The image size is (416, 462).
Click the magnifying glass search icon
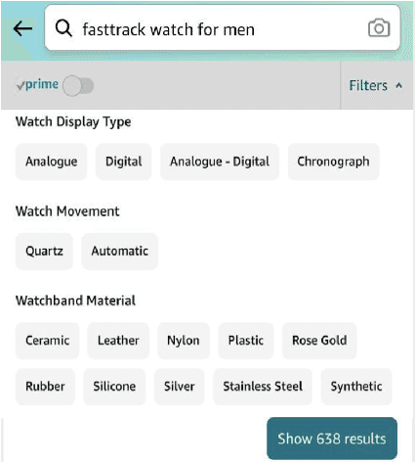63,28
